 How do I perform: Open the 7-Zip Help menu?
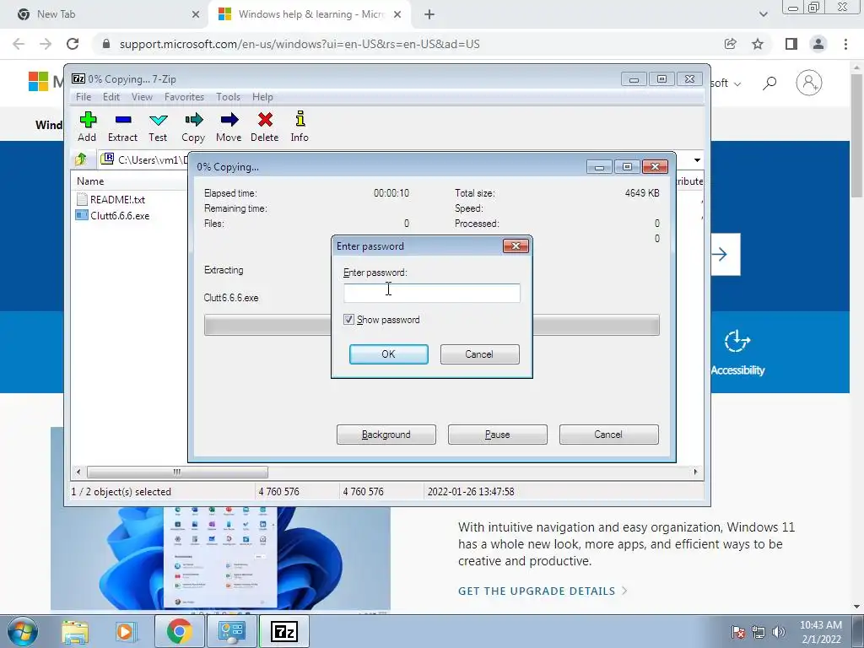pos(263,97)
